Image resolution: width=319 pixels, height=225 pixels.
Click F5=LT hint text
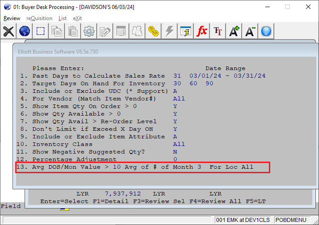coord(256,201)
